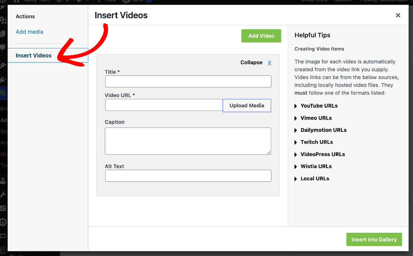Viewport: 413px width, 256px height.
Task: Click the green Add Video button
Action: tap(261, 36)
